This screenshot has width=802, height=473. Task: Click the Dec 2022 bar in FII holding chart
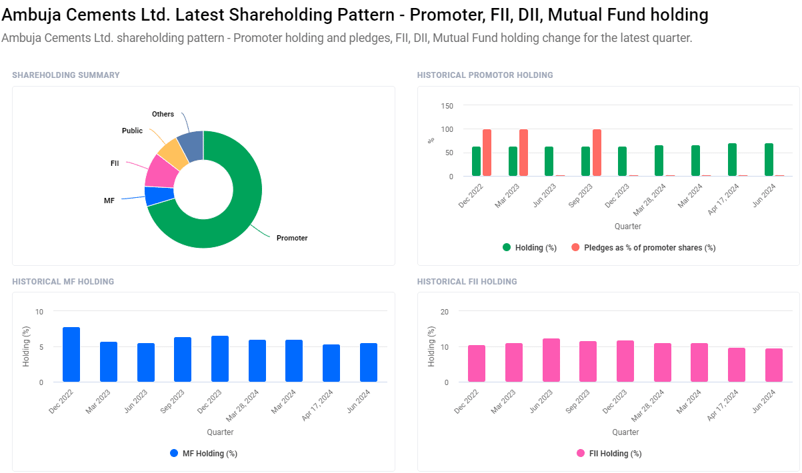point(477,364)
